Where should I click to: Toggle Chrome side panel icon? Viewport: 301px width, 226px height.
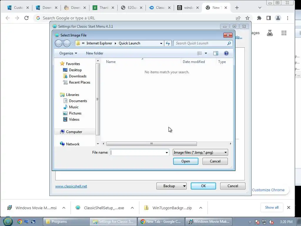(x=269, y=18)
